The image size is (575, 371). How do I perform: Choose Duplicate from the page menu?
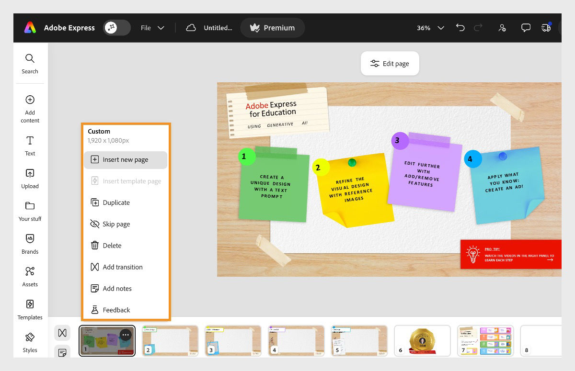(126, 202)
